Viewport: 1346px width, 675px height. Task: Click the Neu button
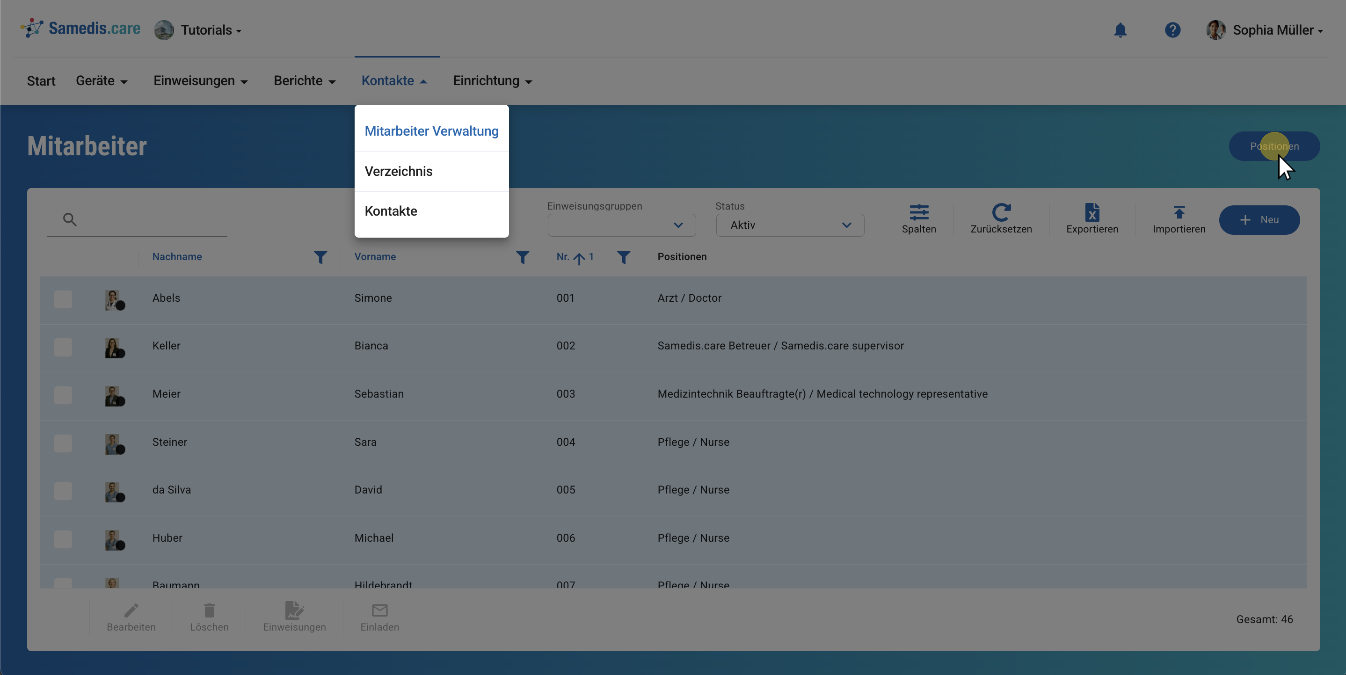[1259, 220]
